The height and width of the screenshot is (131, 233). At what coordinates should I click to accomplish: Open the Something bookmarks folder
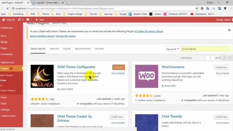16,14
